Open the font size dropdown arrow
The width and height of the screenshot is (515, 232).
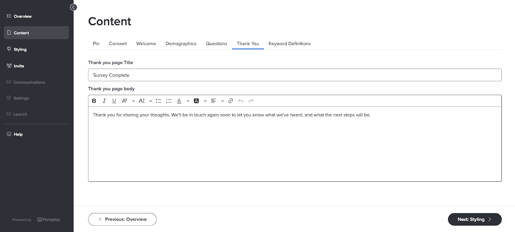pyautogui.click(x=150, y=101)
